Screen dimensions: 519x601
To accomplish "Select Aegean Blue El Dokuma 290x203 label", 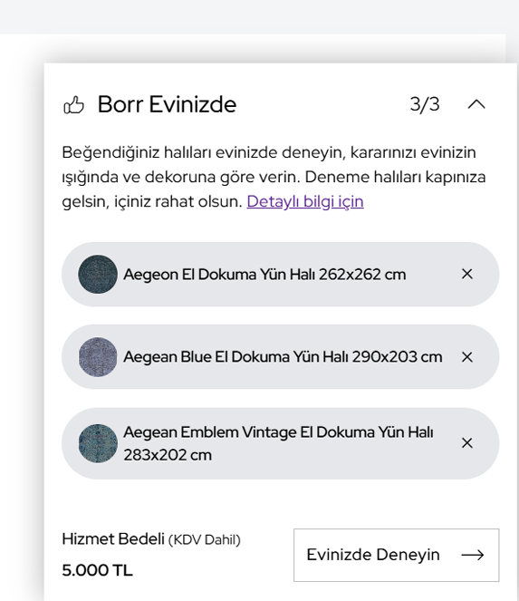I will 283,357.
